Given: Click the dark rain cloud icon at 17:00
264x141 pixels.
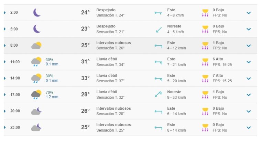Looking at the screenshot, I should [36, 94].
